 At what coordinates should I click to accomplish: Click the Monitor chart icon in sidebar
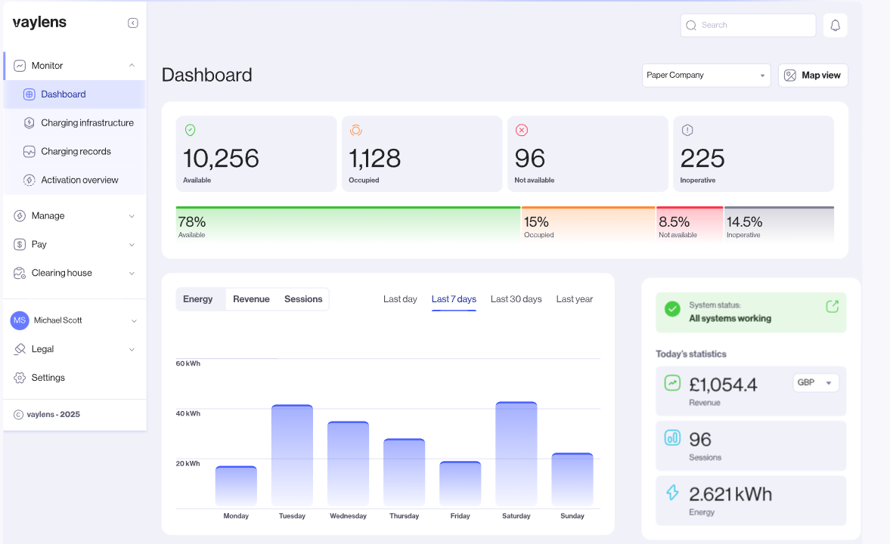tap(20, 66)
